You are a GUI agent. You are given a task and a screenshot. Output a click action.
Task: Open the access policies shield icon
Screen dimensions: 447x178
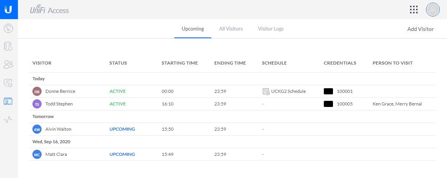(x=8, y=83)
